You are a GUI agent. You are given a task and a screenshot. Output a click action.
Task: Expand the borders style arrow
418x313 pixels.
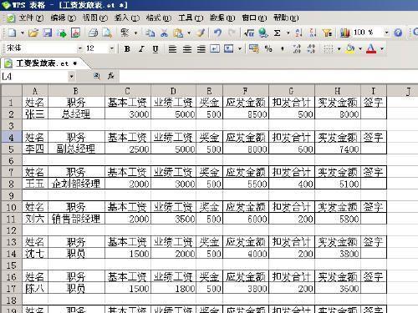tap(339, 49)
